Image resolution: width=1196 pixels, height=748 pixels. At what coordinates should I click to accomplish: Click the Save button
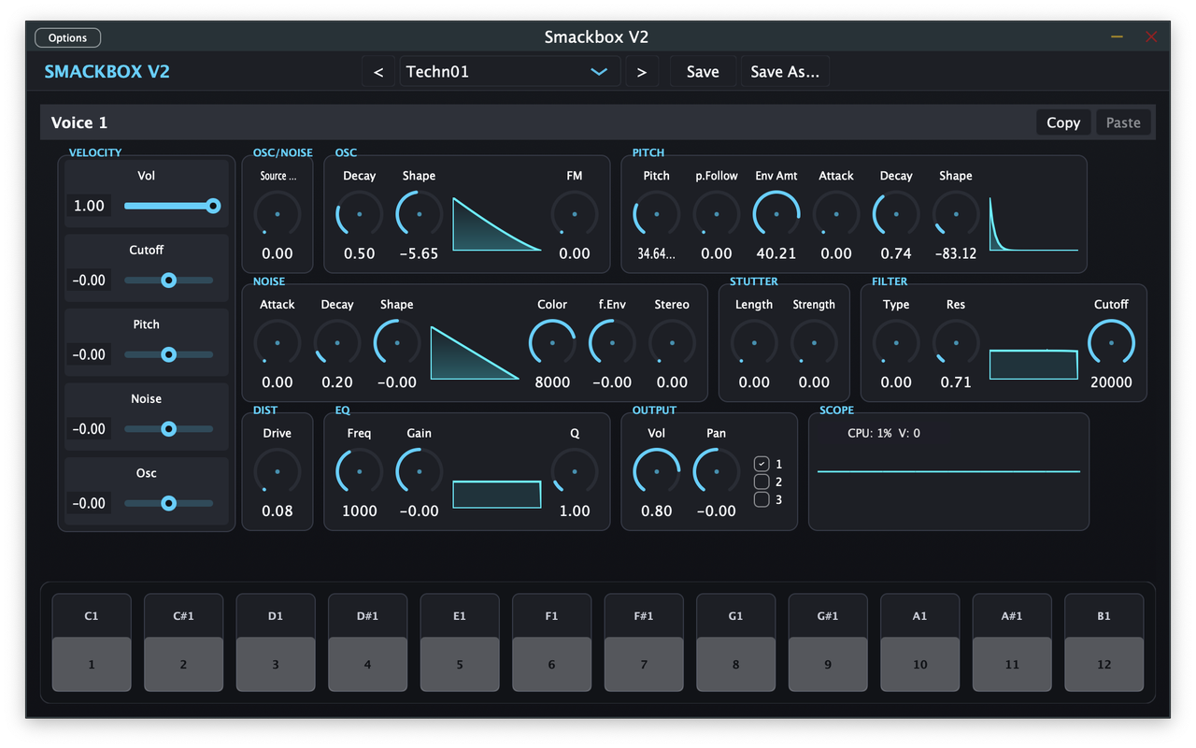pyautogui.click(x=703, y=72)
